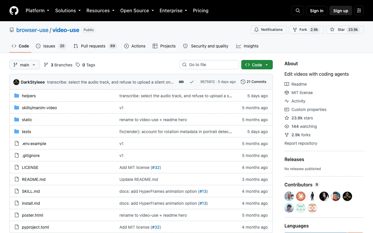Image resolution: width=373 pixels, height=233 pixels.
Task: View the 21 Commits history
Action: (x=254, y=82)
